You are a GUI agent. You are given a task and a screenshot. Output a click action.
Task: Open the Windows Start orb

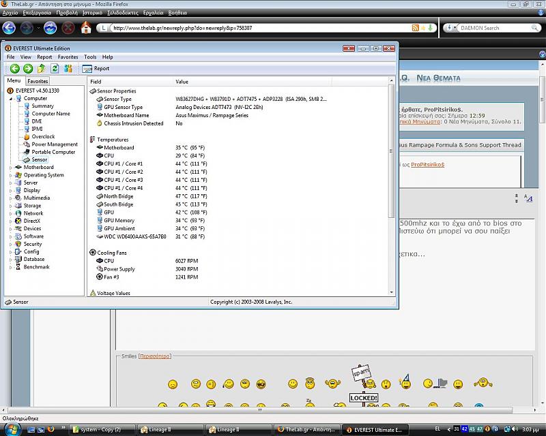[12, 429]
